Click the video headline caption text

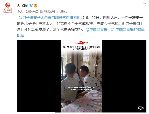coord(81,48)
